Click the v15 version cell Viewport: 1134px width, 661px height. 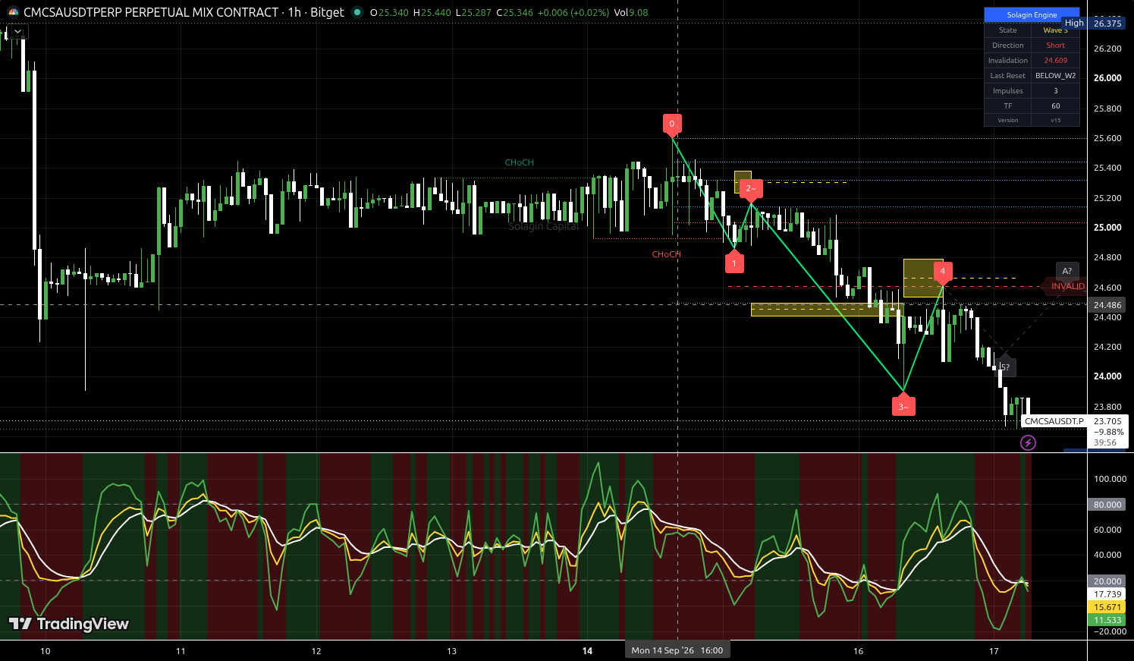tap(1055, 120)
